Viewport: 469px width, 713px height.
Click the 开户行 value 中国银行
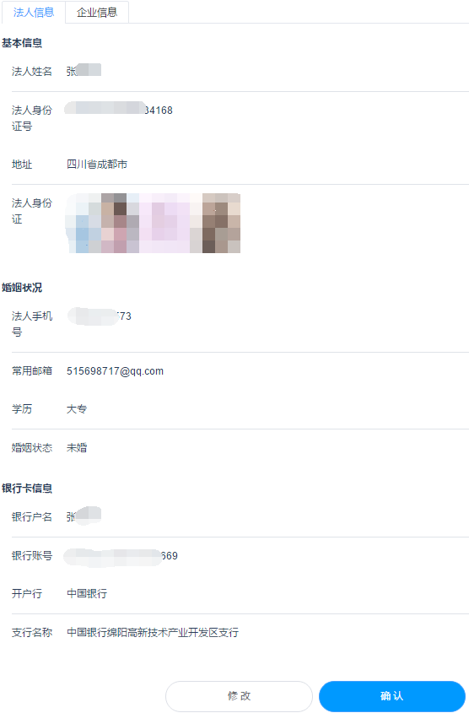coord(87,593)
